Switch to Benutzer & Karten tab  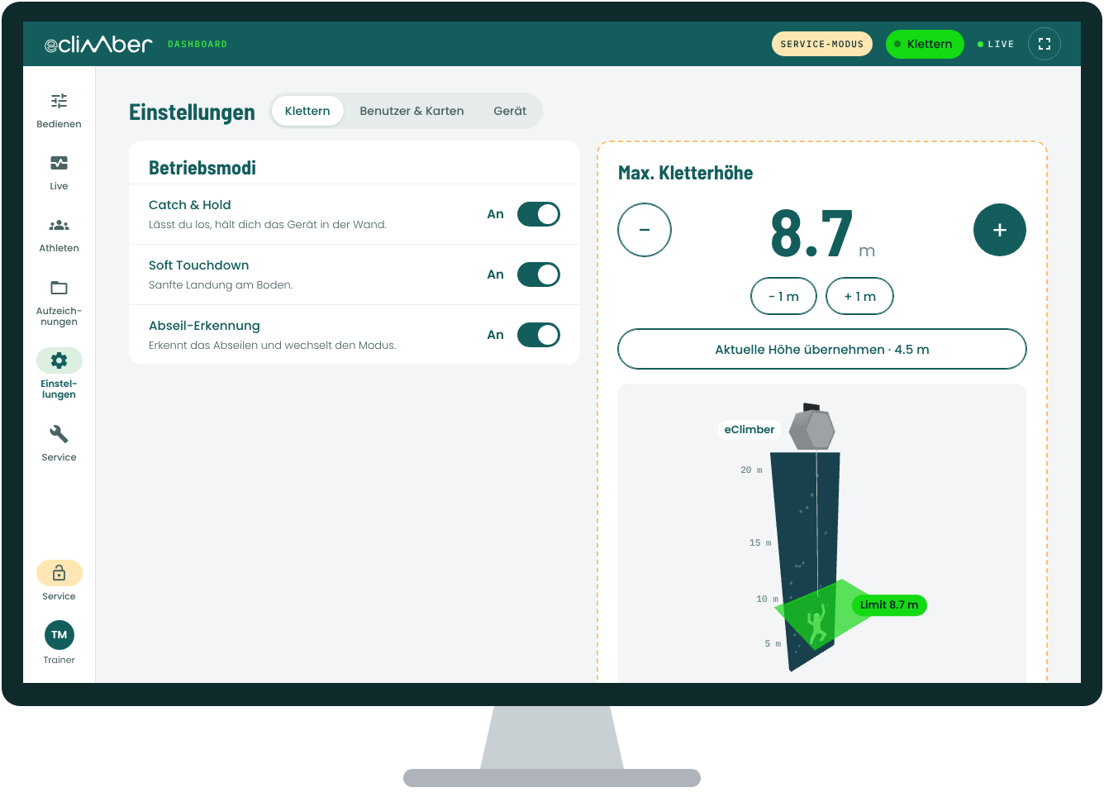412,111
